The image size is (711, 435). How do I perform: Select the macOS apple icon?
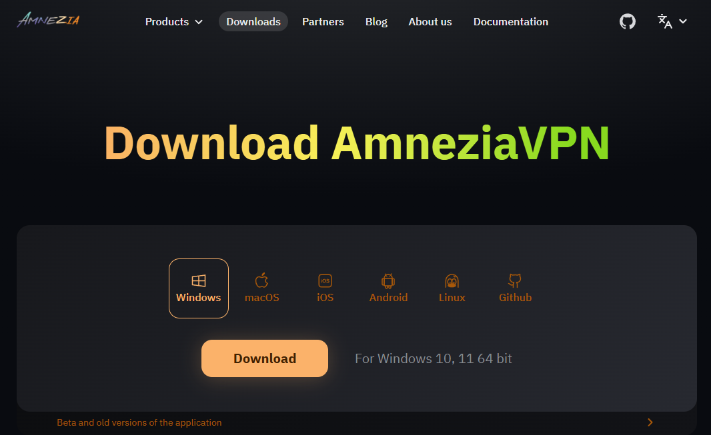261,280
